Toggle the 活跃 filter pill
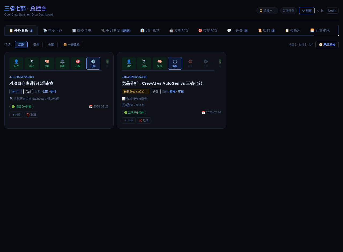Image resolution: width=343 pixels, height=252 pixels. (21, 45)
